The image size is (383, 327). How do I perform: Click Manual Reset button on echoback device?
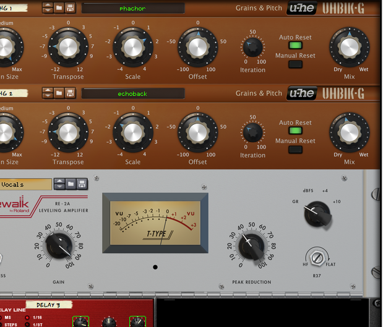click(x=295, y=150)
